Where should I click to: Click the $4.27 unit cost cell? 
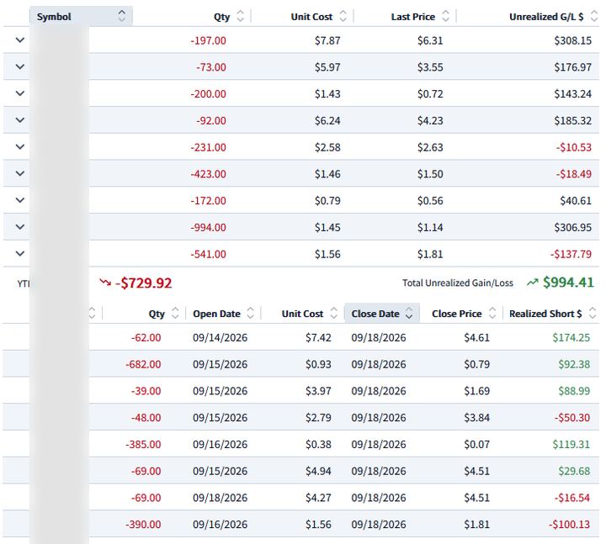point(318,498)
